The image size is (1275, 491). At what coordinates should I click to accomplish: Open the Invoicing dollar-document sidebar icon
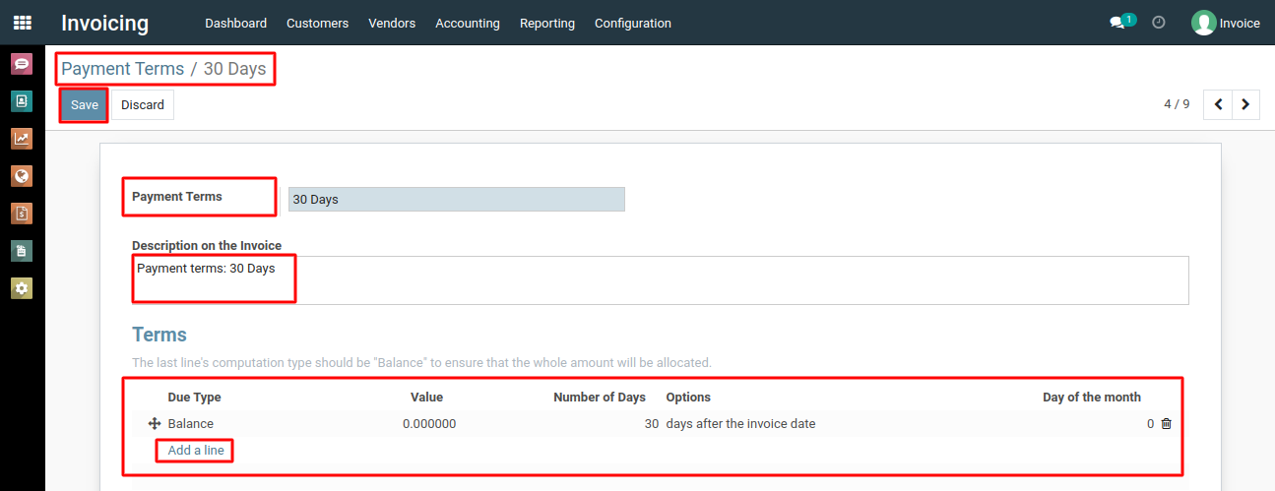[22, 214]
